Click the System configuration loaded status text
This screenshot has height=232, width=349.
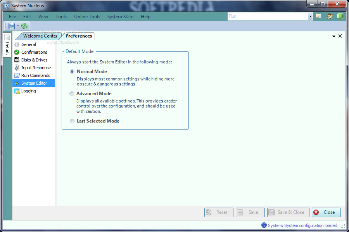pos(303,225)
